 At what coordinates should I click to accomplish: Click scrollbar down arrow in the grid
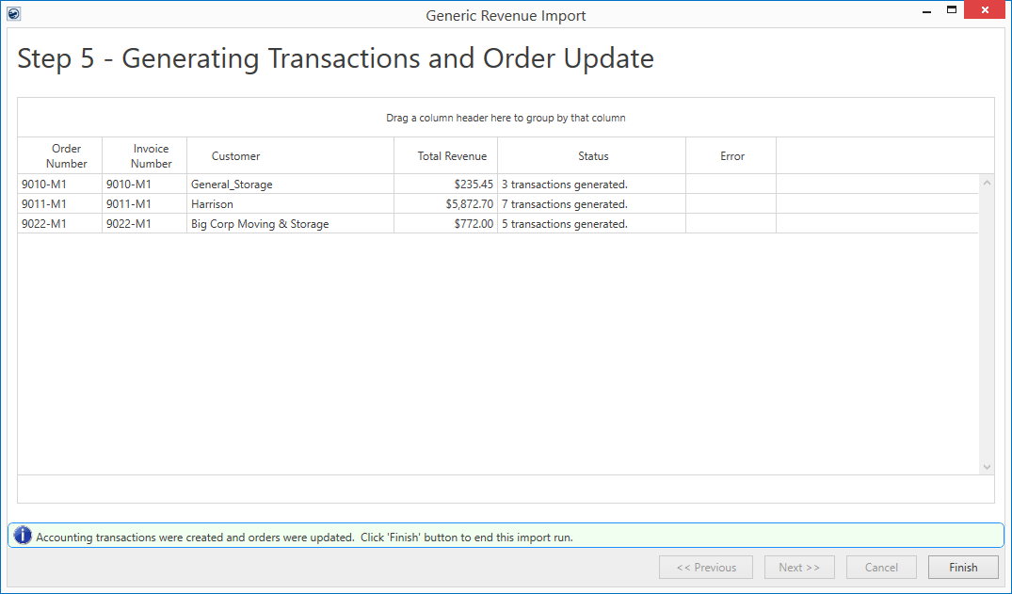point(987,467)
